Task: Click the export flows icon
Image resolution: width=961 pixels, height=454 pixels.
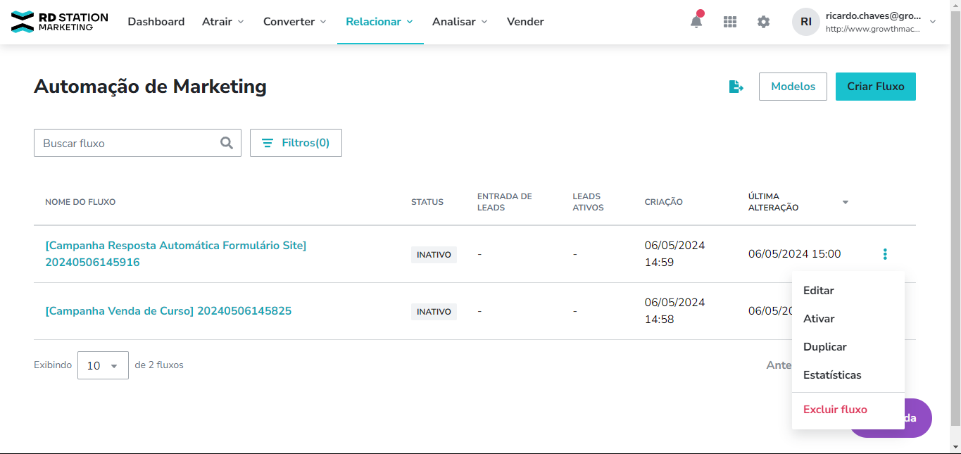Action: click(736, 87)
